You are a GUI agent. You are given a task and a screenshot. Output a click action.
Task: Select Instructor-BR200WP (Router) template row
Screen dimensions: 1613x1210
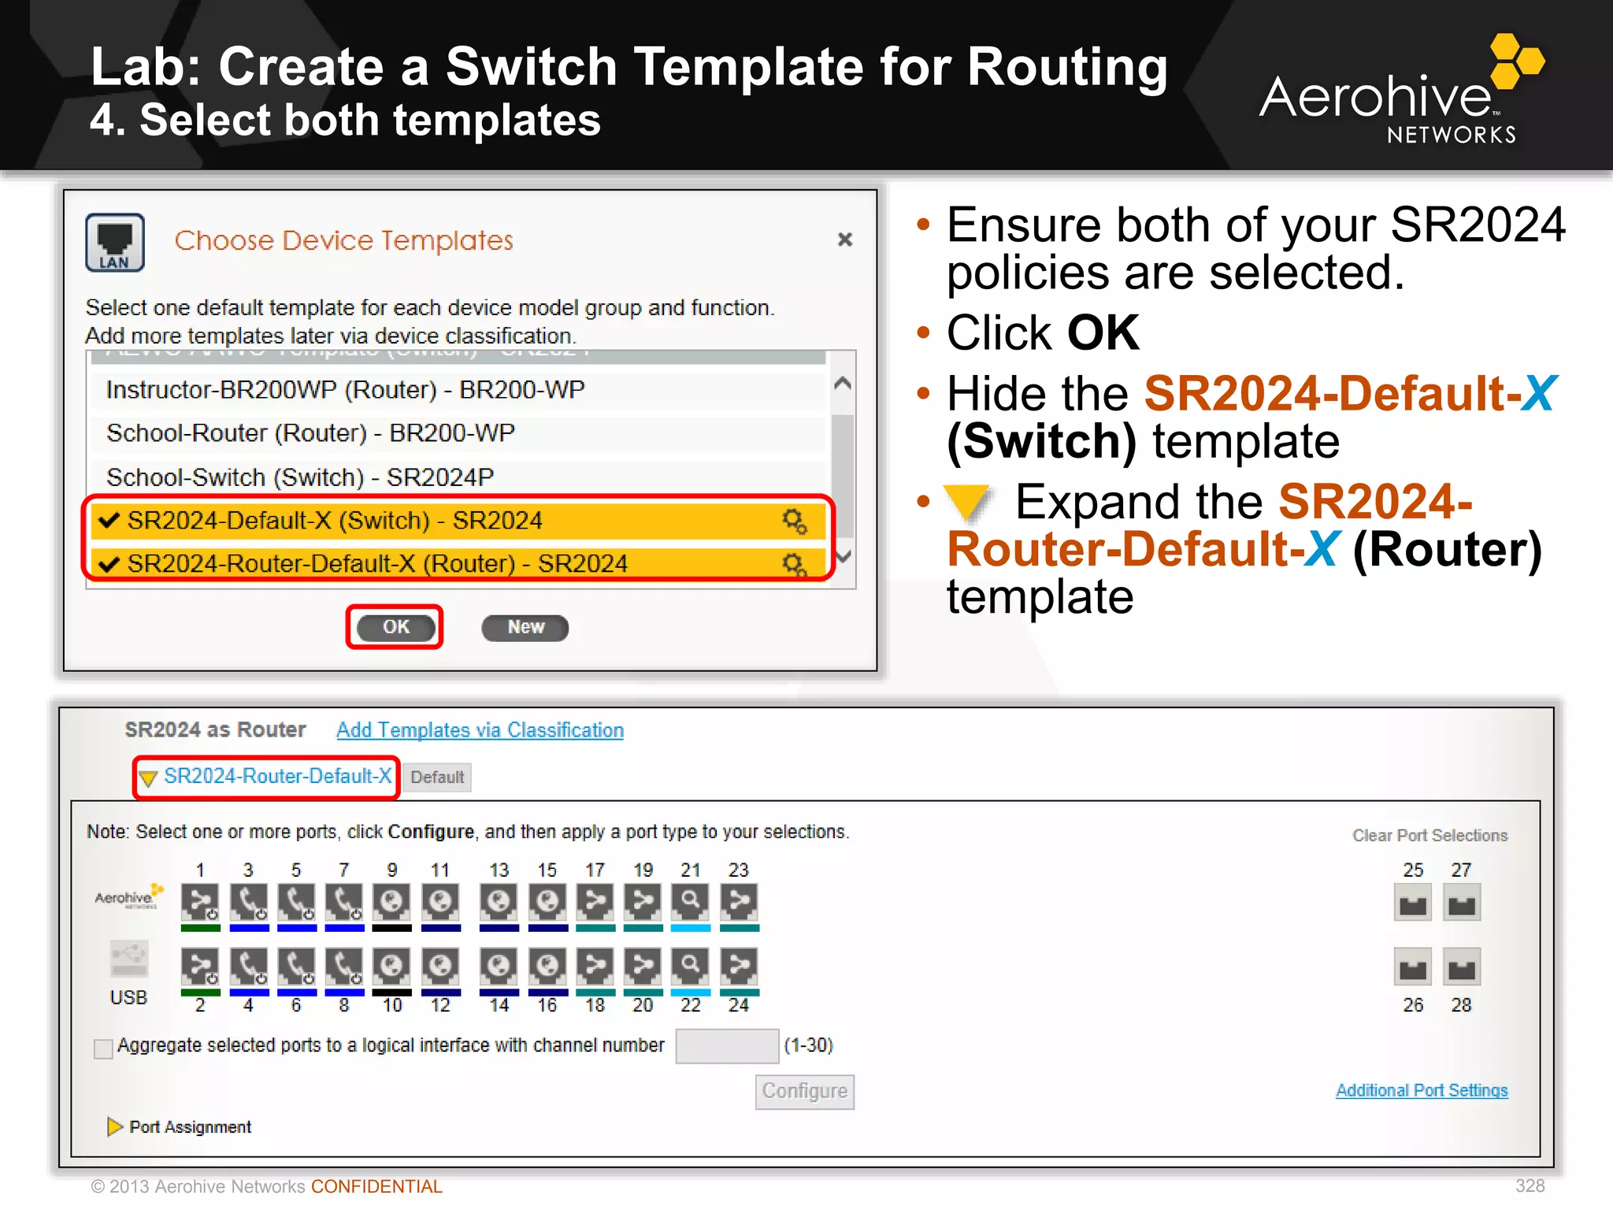pyautogui.click(x=458, y=390)
